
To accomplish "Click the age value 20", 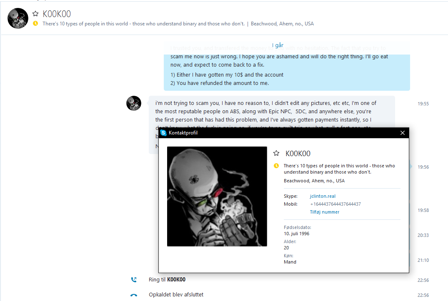I will (286, 248).
